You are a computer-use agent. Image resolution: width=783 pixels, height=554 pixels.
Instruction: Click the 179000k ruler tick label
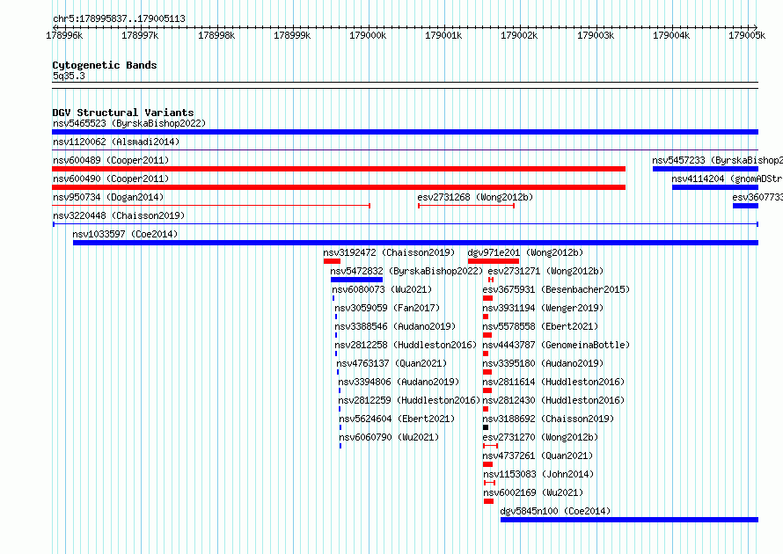point(368,35)
